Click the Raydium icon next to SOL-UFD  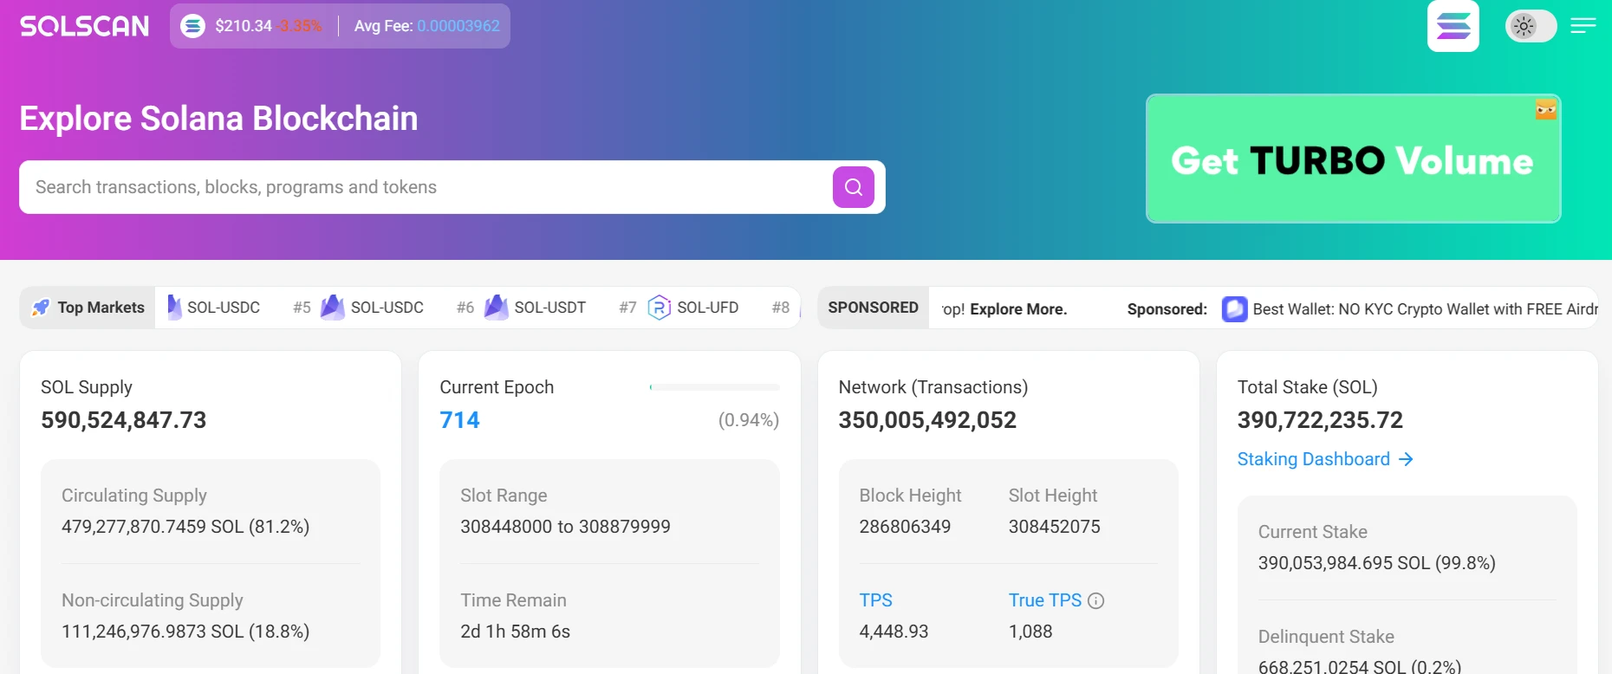(660, 308)
